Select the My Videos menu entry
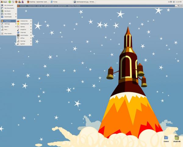This screenshot has height=147, width=183. tap(9, 14)
